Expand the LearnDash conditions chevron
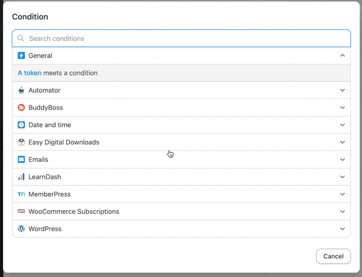The height and width of the screenshot is (277, 362). click(x=342, y=177)
